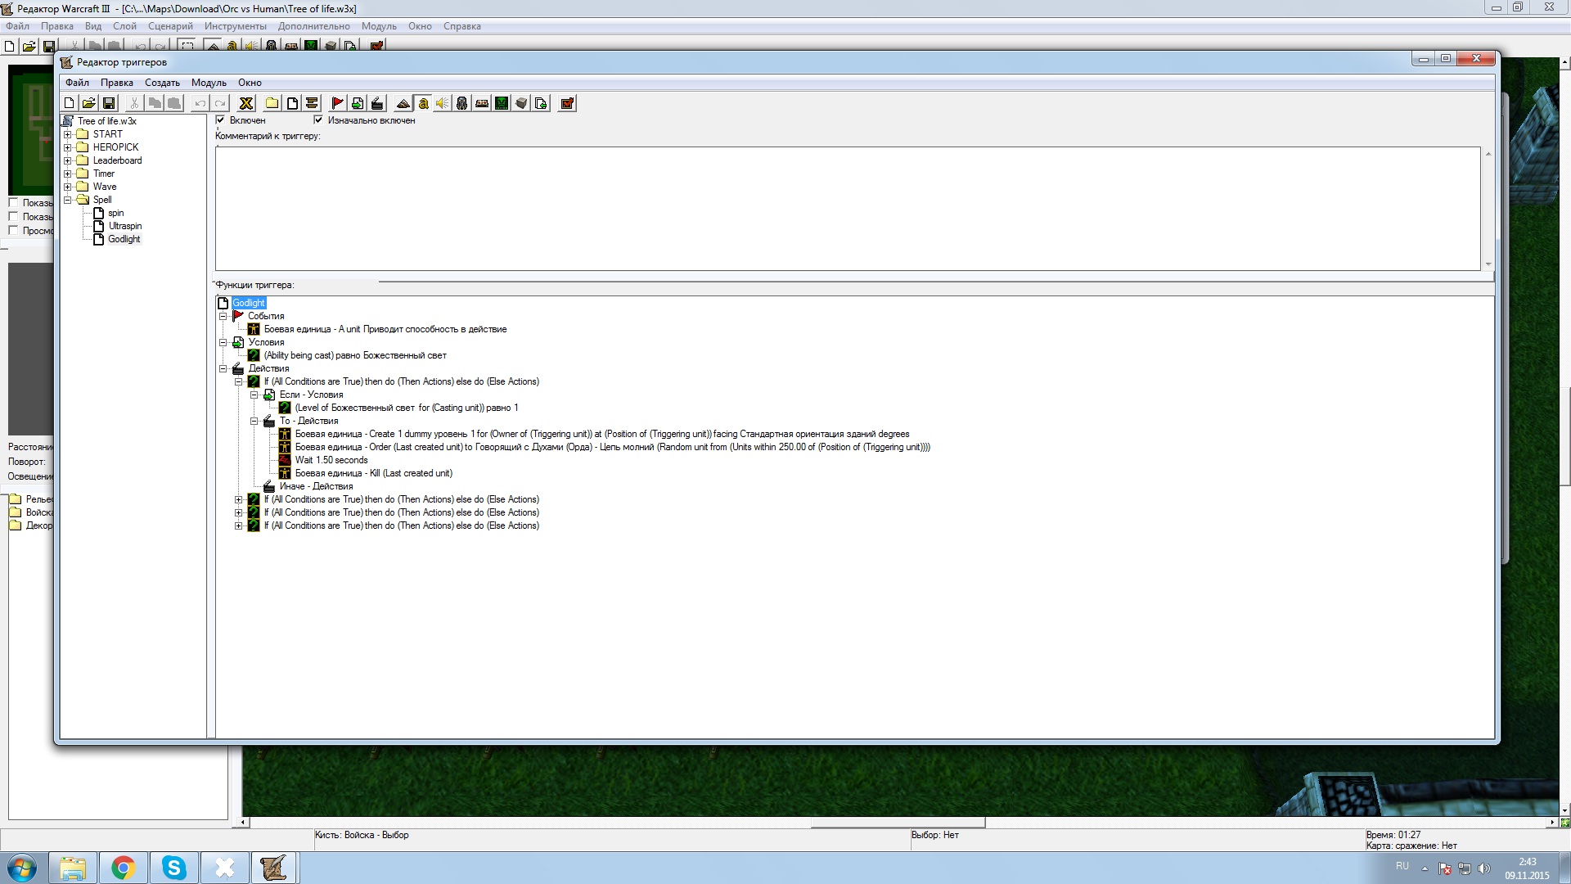Image resolution: width=1571 pixels, height=884 pixels.
Task: Collapse the Spell folder
Action: point(68,200)
